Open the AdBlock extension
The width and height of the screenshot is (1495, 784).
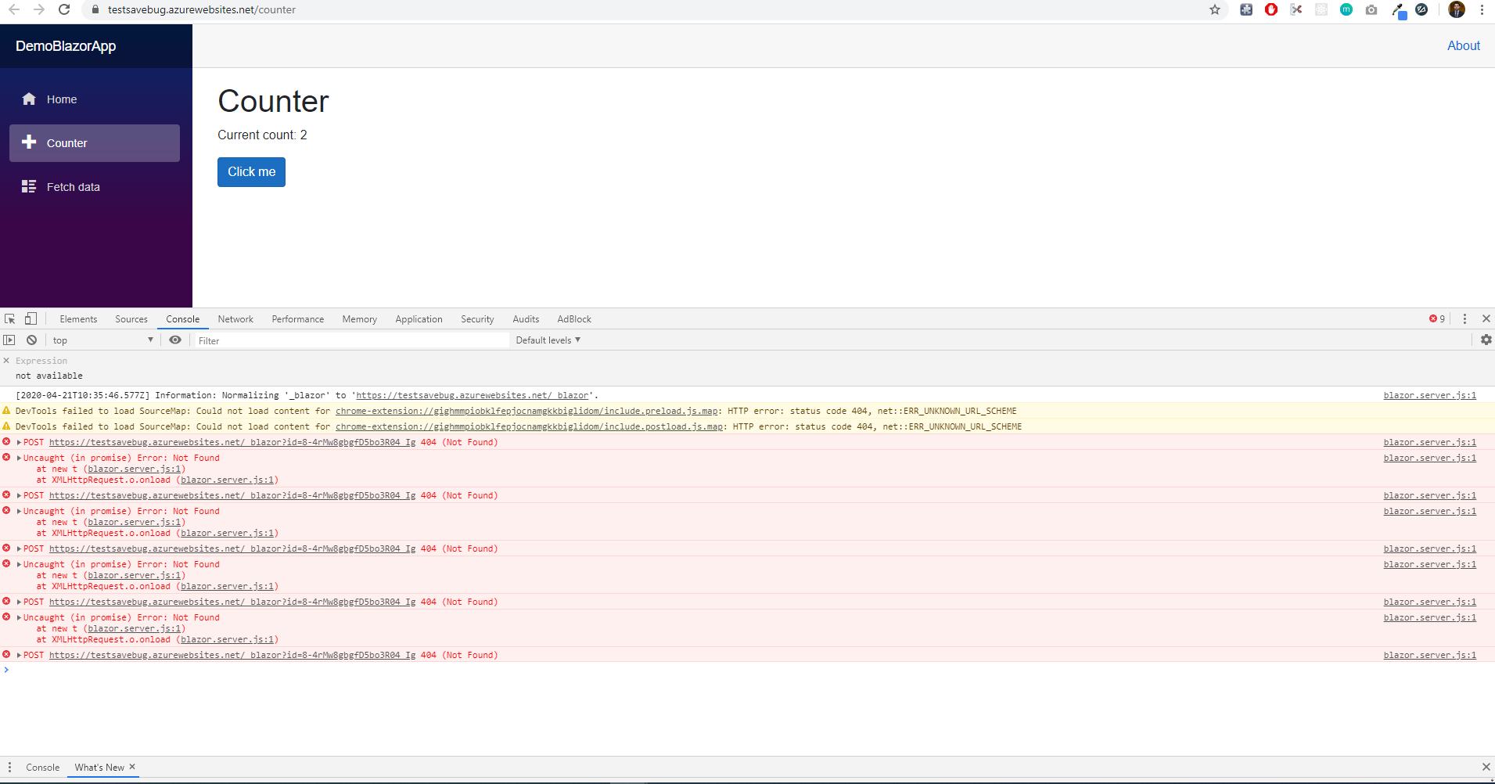[x=1272, y=9]
